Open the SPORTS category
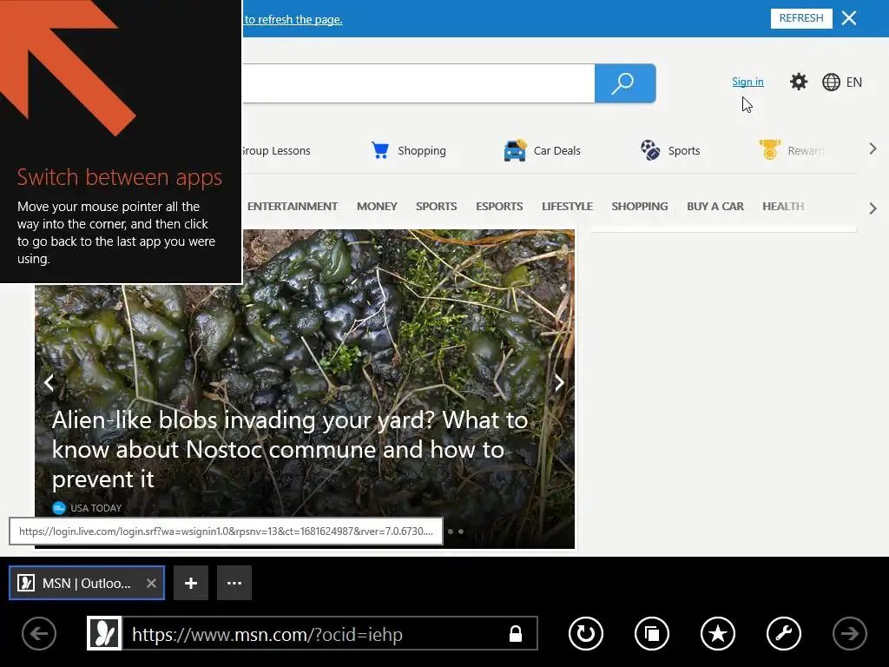Screen dimensions: 889x667 (437, 207)
